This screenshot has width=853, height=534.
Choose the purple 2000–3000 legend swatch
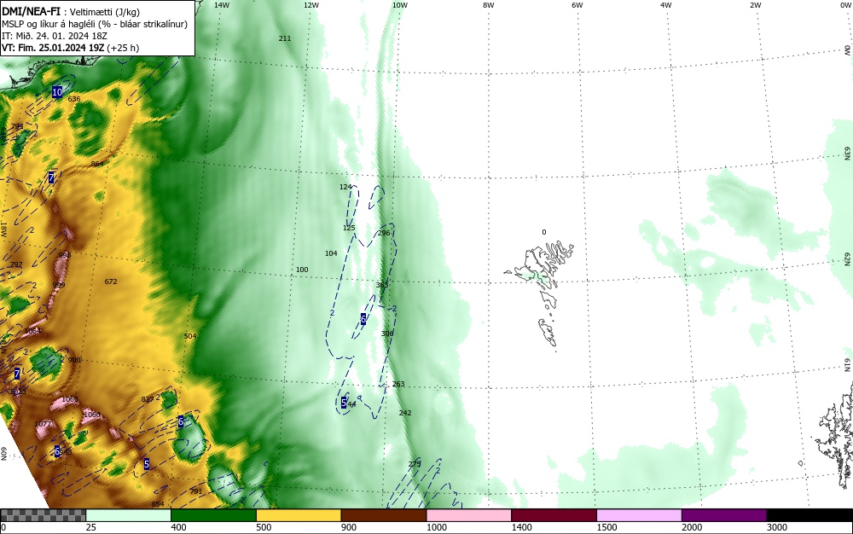click(x=724, y=515)
